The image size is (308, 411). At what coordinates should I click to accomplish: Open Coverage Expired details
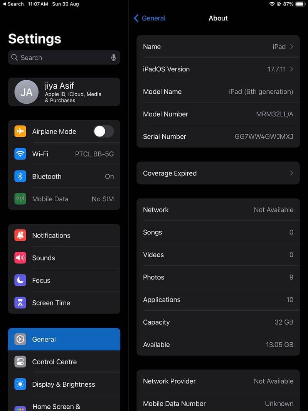pyautogui.click(x=218, y=173)
